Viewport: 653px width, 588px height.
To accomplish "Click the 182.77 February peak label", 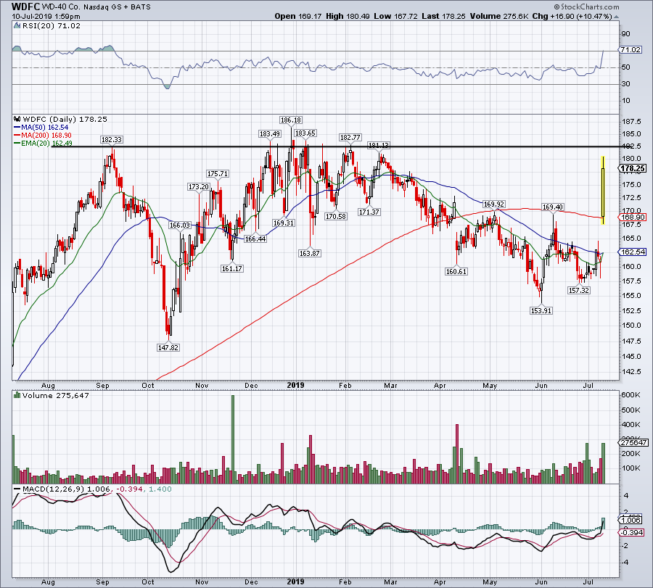I will 350,138.
